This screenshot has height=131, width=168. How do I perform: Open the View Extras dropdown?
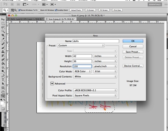coord(26,4)
